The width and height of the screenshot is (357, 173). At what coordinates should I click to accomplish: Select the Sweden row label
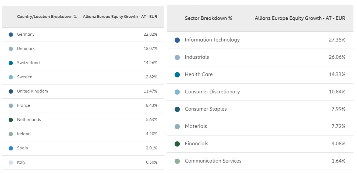(x=24, y=77)
